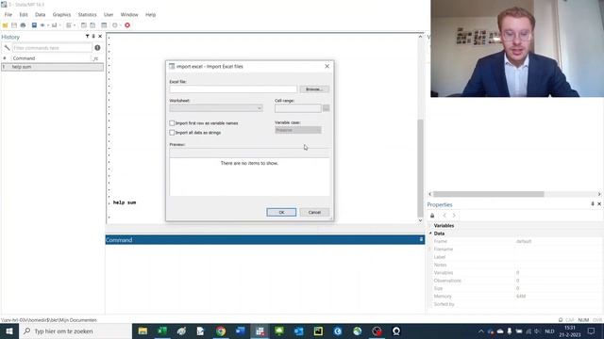Click the _rc column header in History
The image size is (604, 339).
[x=96, y=58]
